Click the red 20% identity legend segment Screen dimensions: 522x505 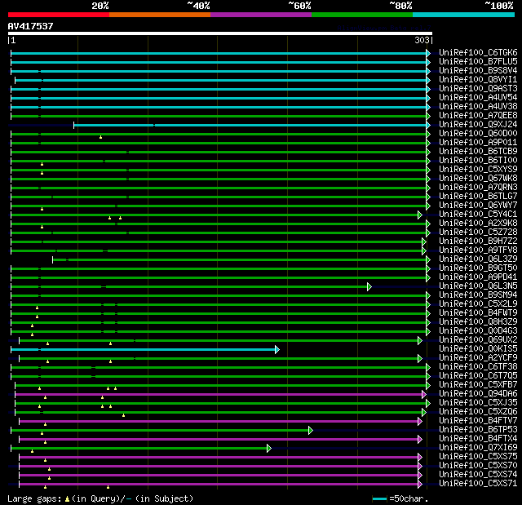(x=59, y=15)
